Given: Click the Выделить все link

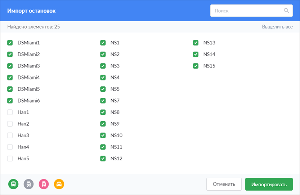Looking at the screenshot, I should [277, 27].
